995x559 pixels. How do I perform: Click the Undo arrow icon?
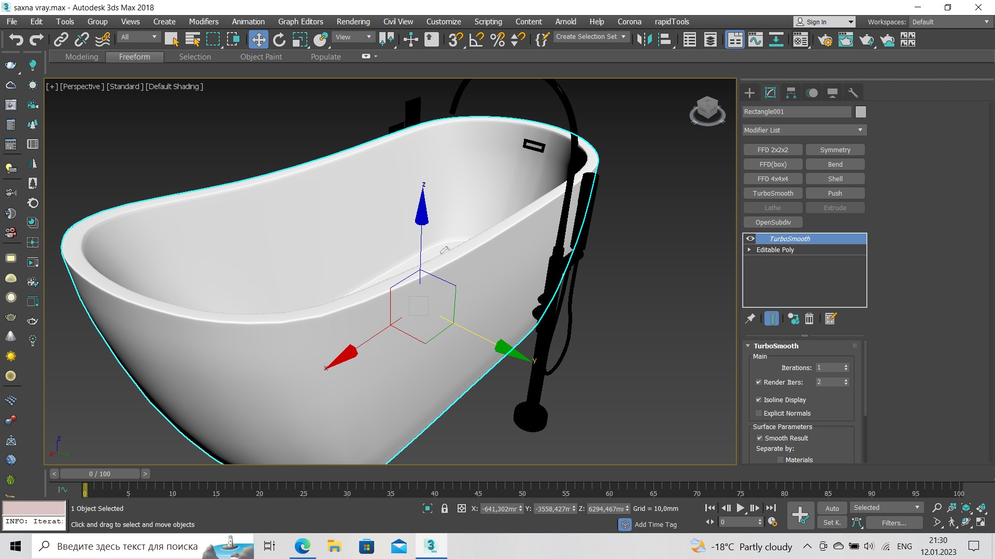coord(16,40)
